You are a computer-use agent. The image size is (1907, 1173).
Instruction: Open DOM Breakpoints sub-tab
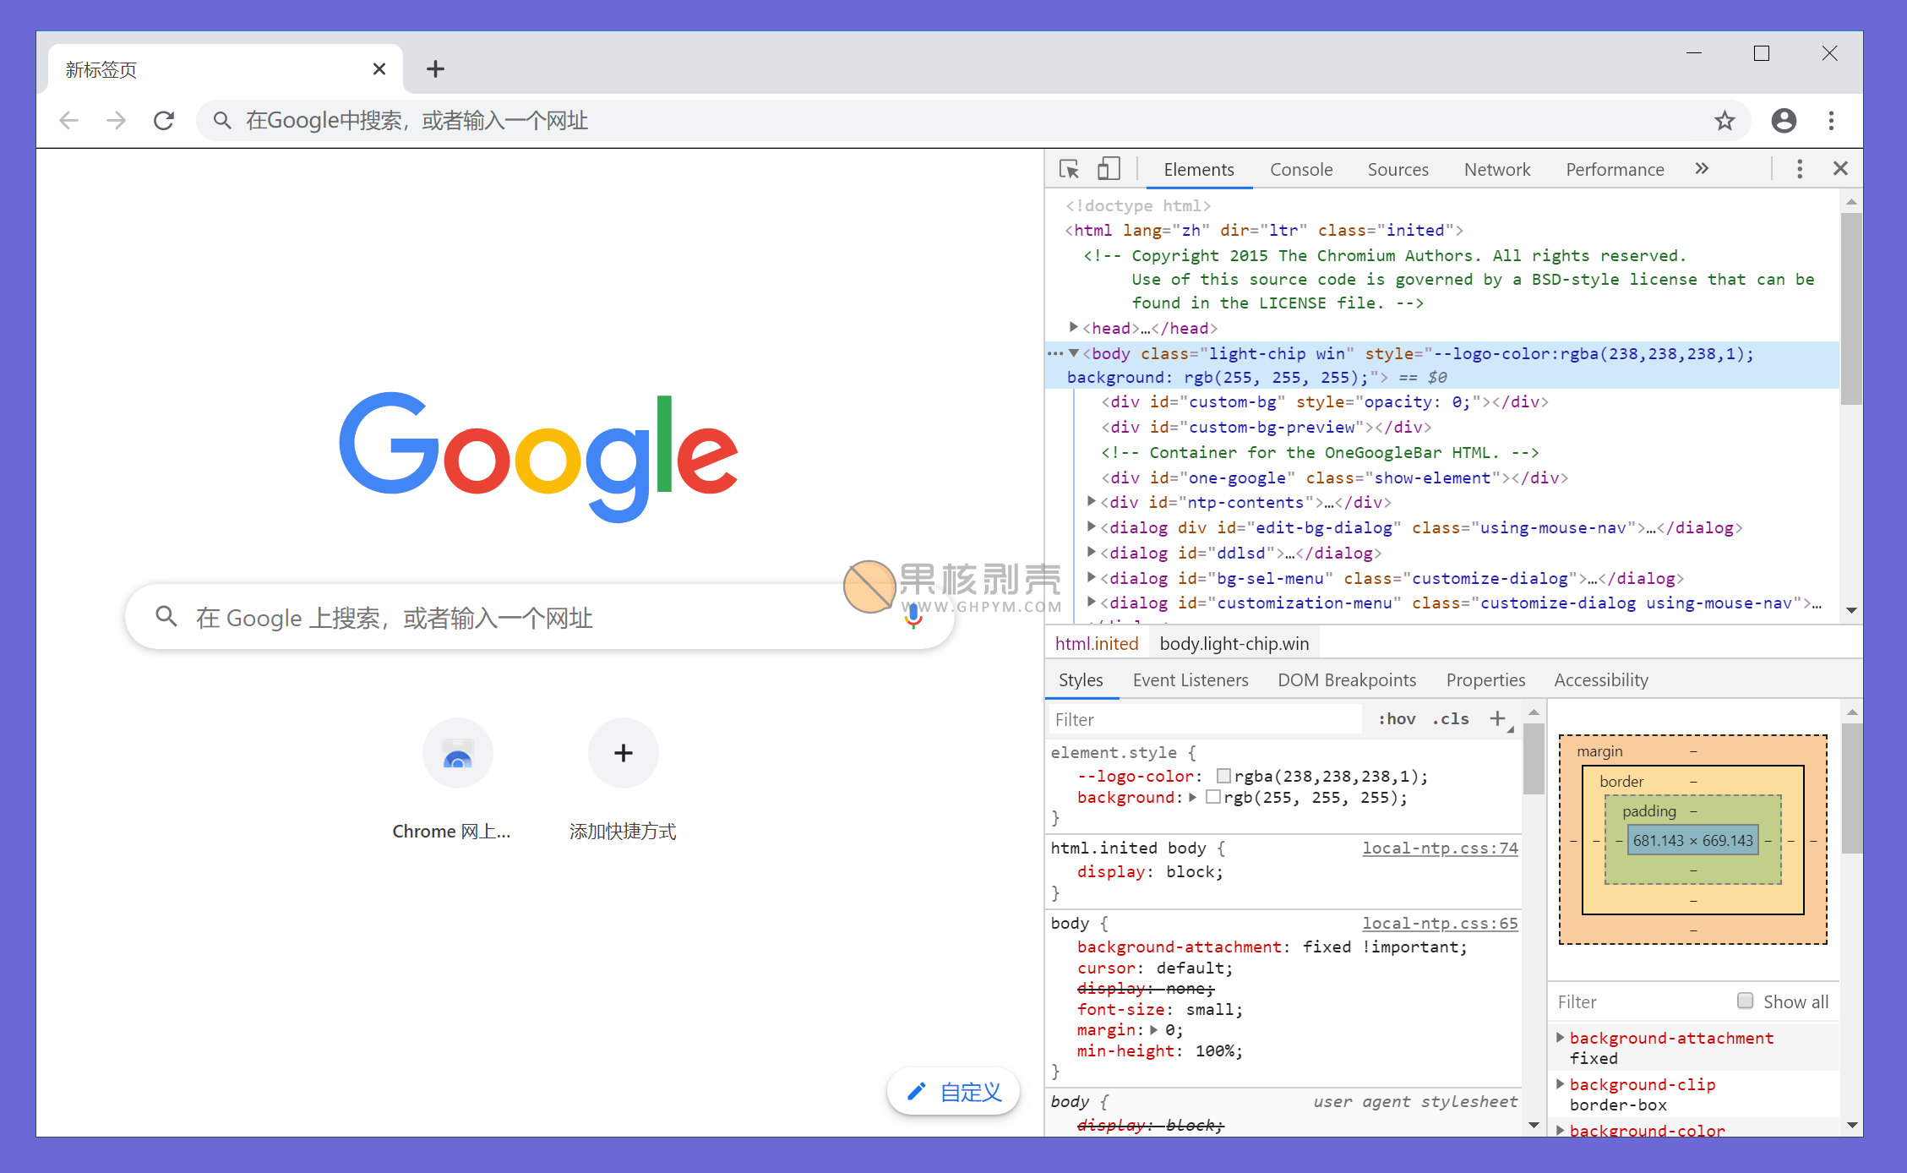pyautogui.click(x=1346, y=679)
